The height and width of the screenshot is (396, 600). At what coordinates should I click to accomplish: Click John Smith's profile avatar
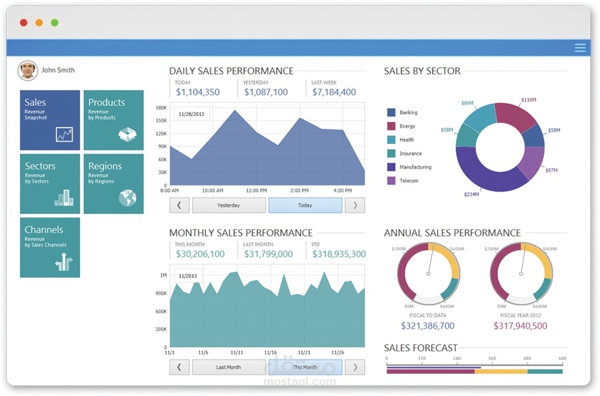[27, 70]
